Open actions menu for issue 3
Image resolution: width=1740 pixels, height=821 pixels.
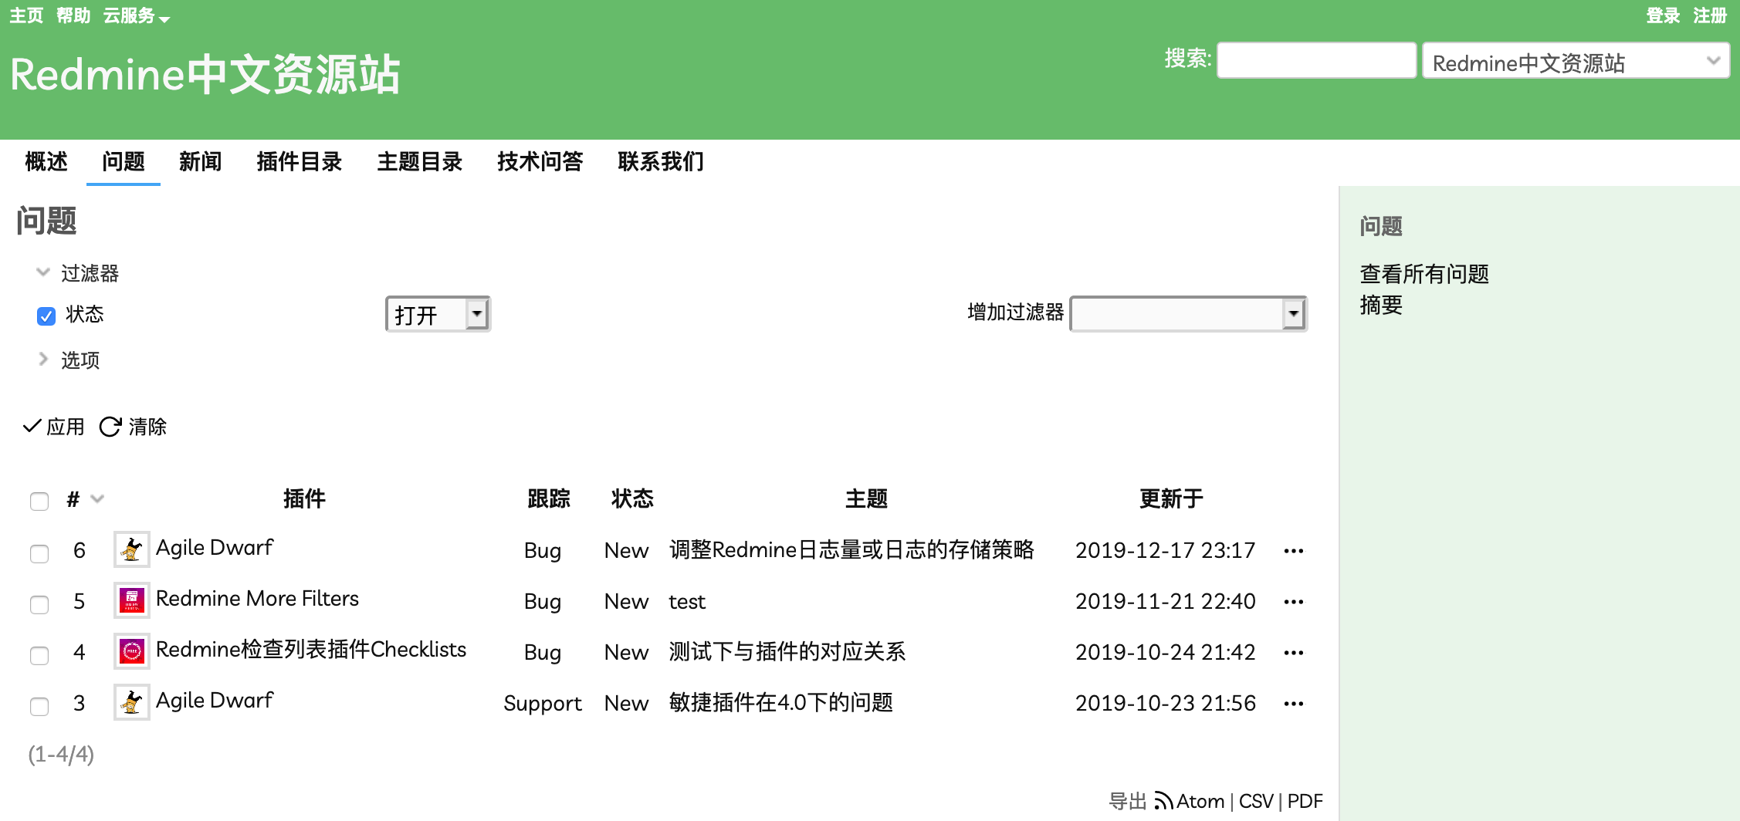(x=1294, y=704)
